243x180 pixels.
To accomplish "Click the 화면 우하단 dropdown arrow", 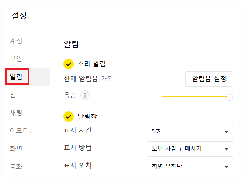I will tap(226, 167).
